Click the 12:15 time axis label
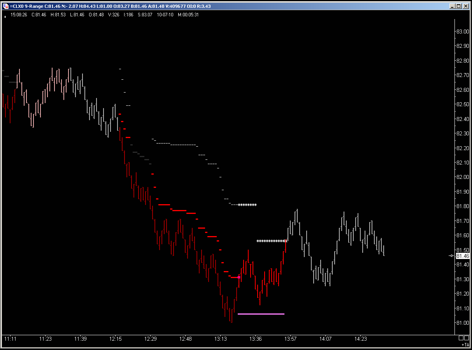 click(x=116, y=339)
